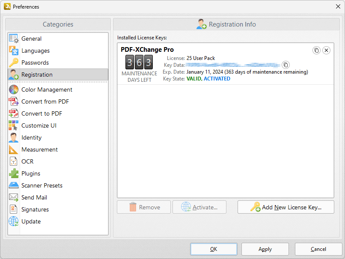Screen dimensions: 345x259
Task: Click the 25 User Pack license text
Action: click(201, 58)
